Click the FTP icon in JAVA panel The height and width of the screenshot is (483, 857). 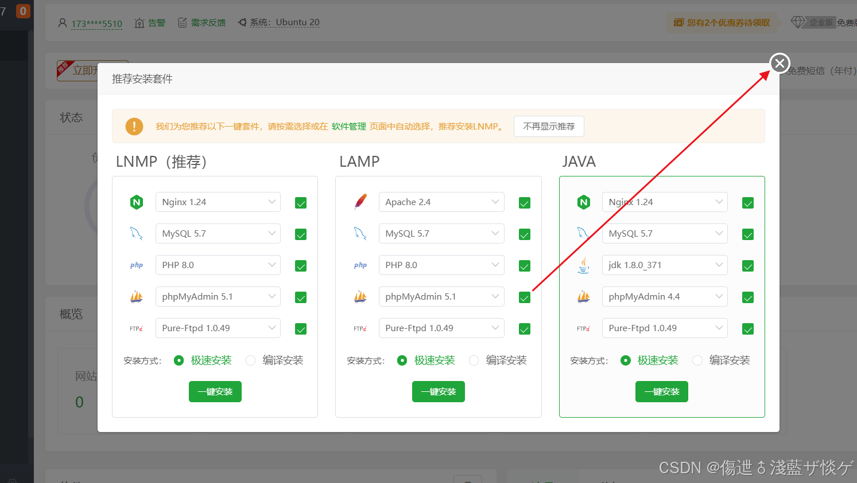point(584,328)
